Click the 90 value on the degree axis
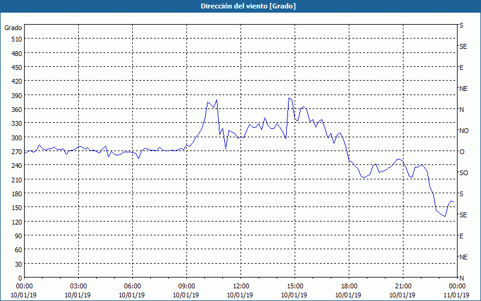This screenshot has height=301, width=481. click(x=19, y=236)
